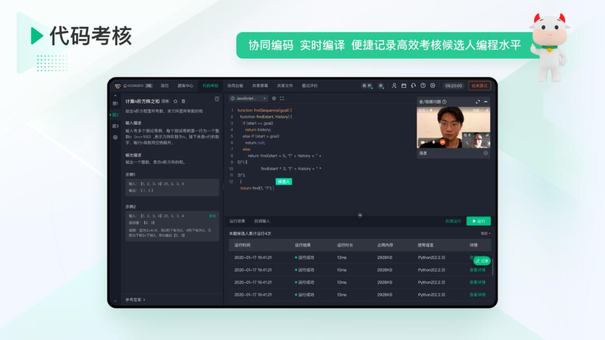Click the audio/video problem help icon
The image size is (605, 340).
(x=444, y=102)
